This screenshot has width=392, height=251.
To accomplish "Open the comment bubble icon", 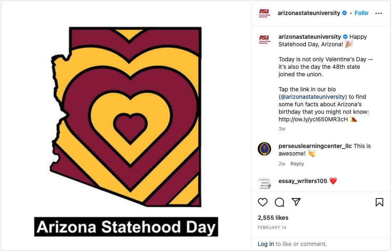I will [279, 202].
